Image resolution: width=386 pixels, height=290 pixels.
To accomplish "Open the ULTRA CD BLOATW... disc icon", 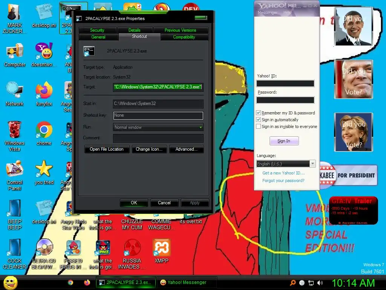I will (44, 254).
